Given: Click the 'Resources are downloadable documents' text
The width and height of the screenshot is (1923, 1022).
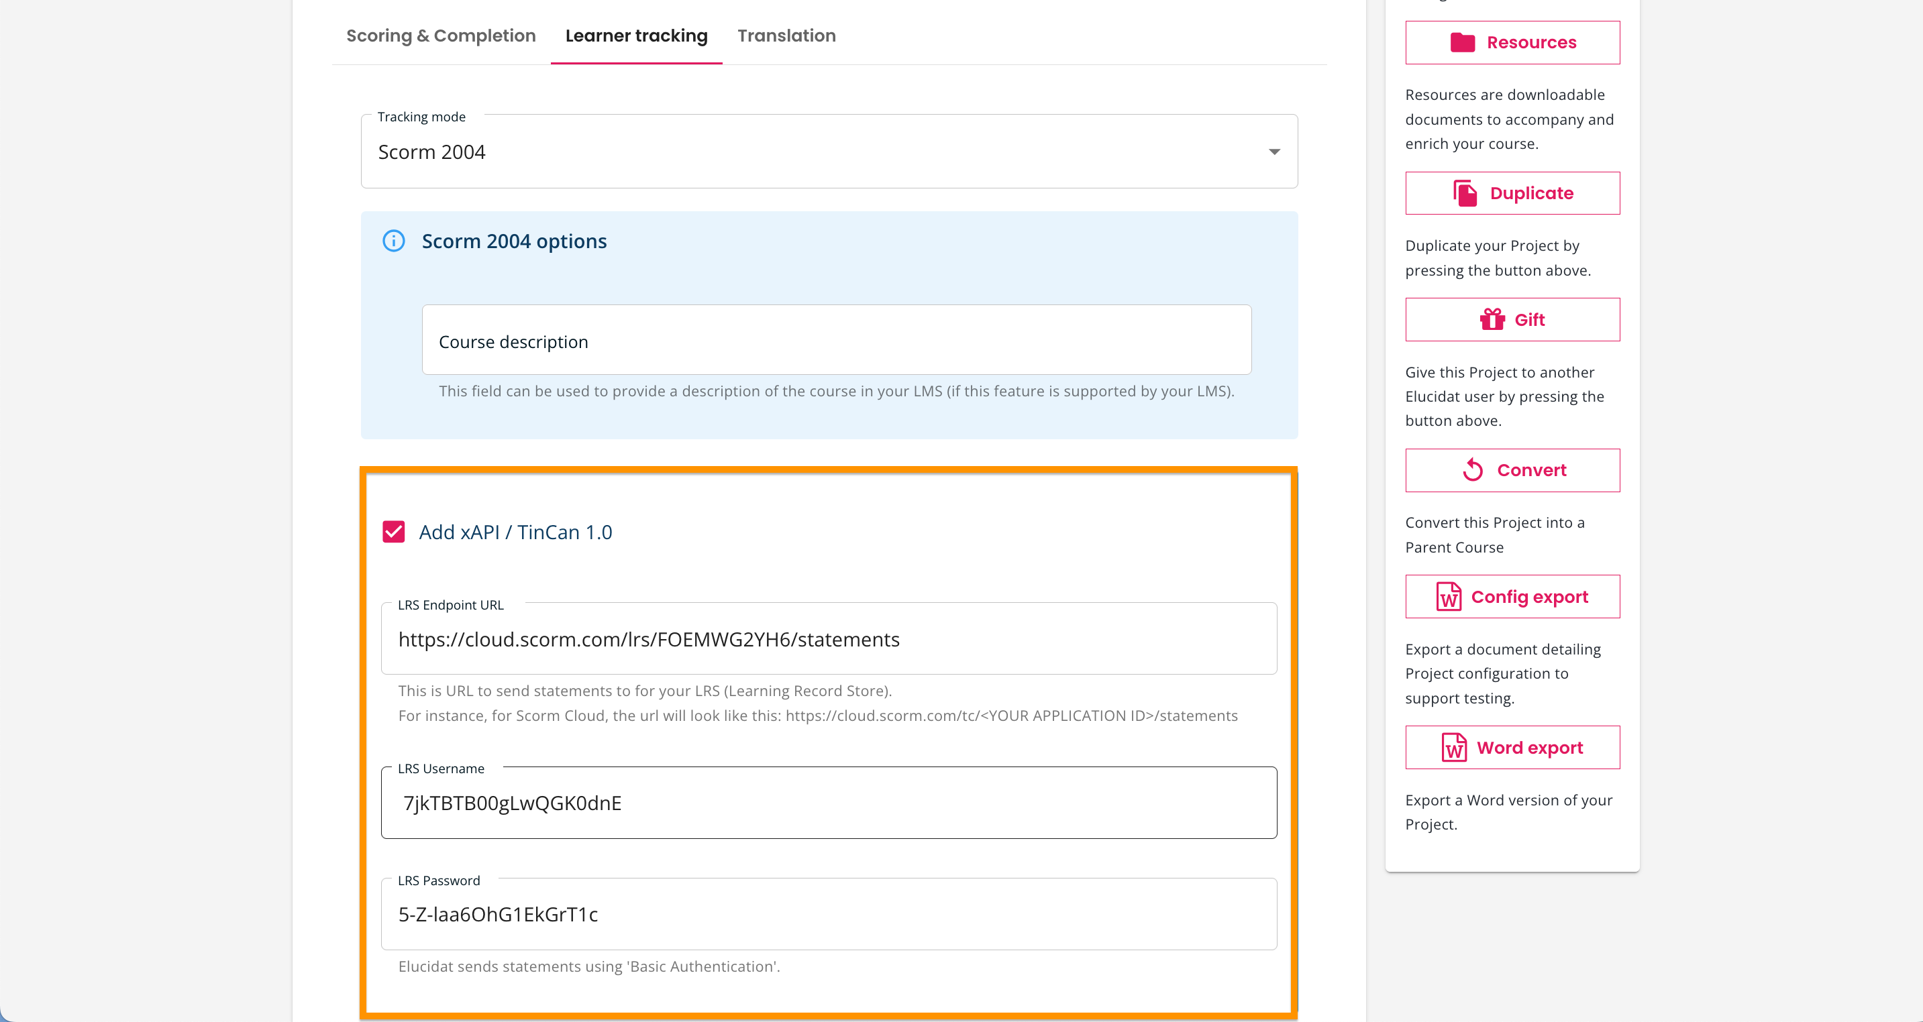Looking at the screenshot, I should coord(1510,119).
